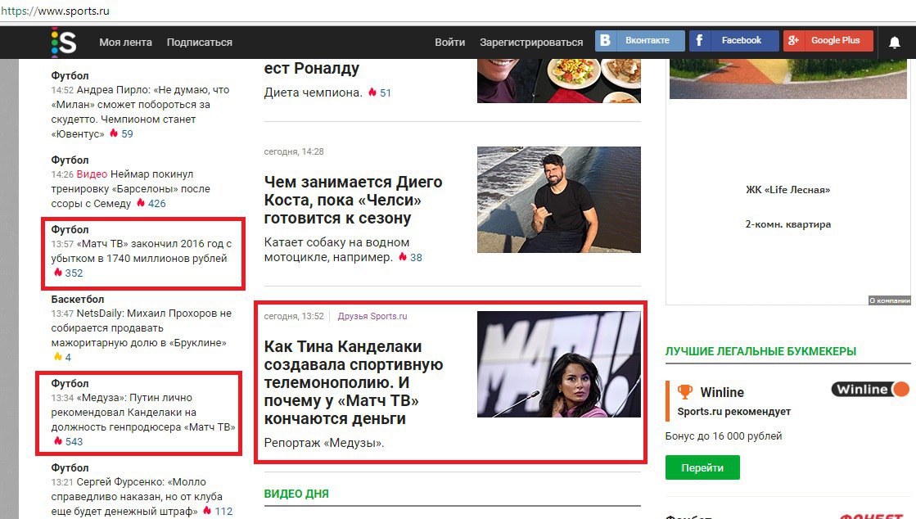
Task: Click 2-комн. квартира ad text
Action: [x=787, y=223]
